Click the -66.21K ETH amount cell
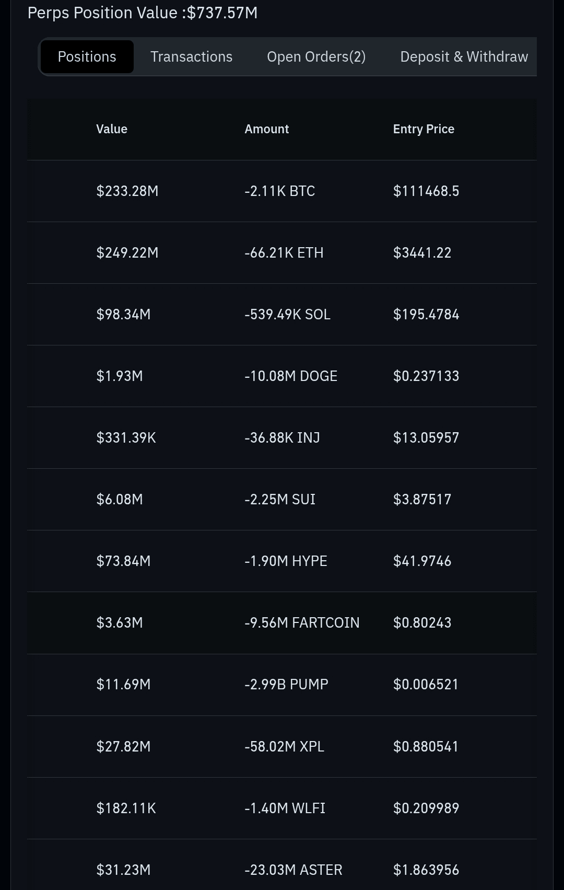This screenshot has width=564, height=890. point(284,253)
